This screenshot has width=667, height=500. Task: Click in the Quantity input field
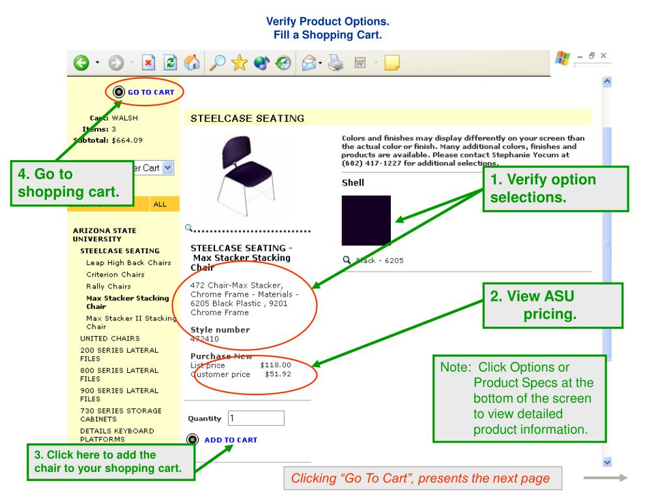(x=256, y=418)
